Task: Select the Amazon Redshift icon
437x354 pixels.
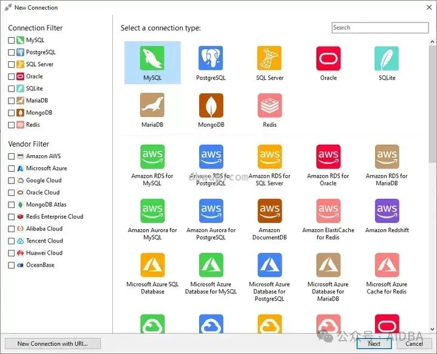Action: click(x=387, y=211)
